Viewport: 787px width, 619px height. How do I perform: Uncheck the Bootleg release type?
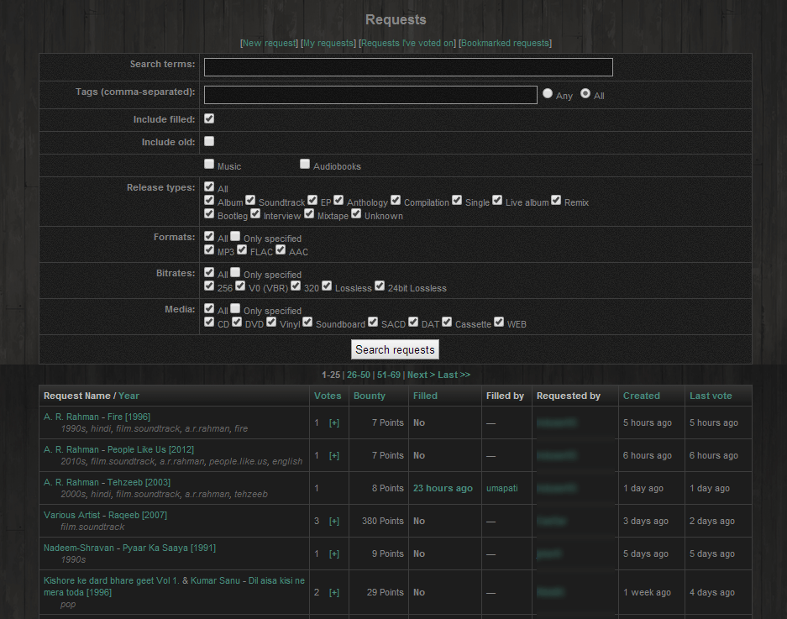pos(209,213)
